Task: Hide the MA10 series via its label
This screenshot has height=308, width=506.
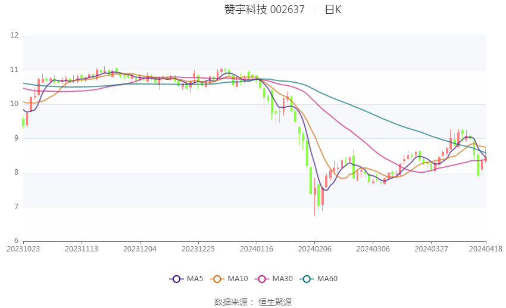Action: pos(238,279)
